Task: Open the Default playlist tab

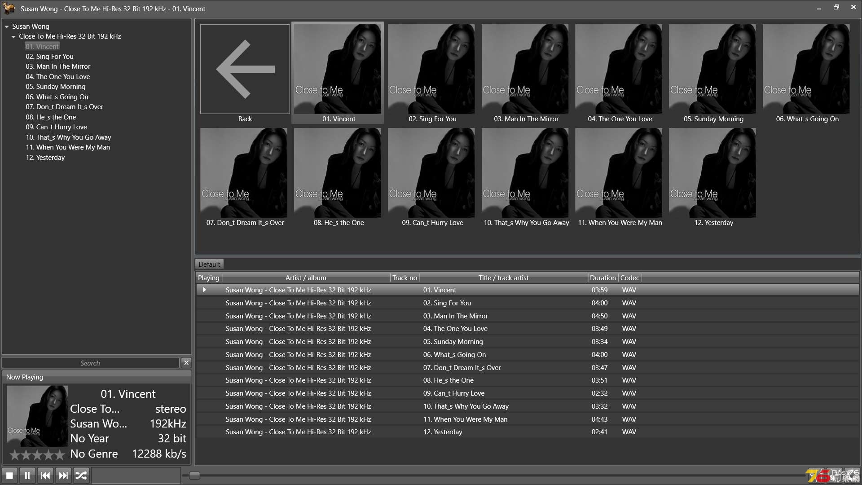Action: click(x=209, y=264)
